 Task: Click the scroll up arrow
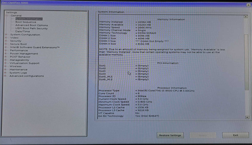coord(246,17)
